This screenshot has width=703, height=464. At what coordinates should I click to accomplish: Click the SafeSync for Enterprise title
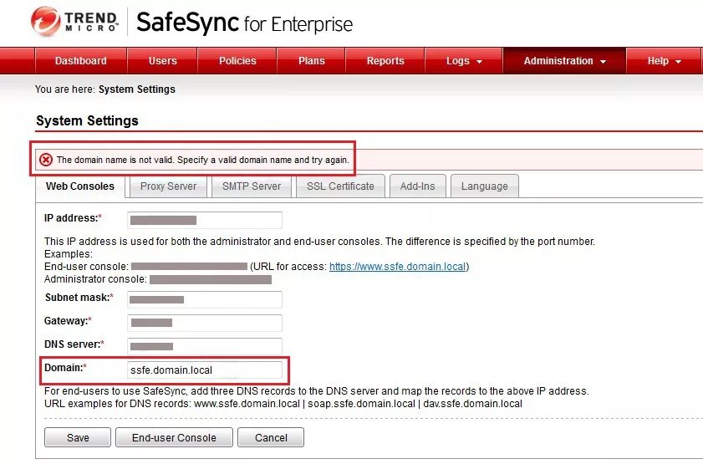click(x=244, y=23)
